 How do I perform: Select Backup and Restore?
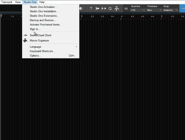tap(51, 20)
